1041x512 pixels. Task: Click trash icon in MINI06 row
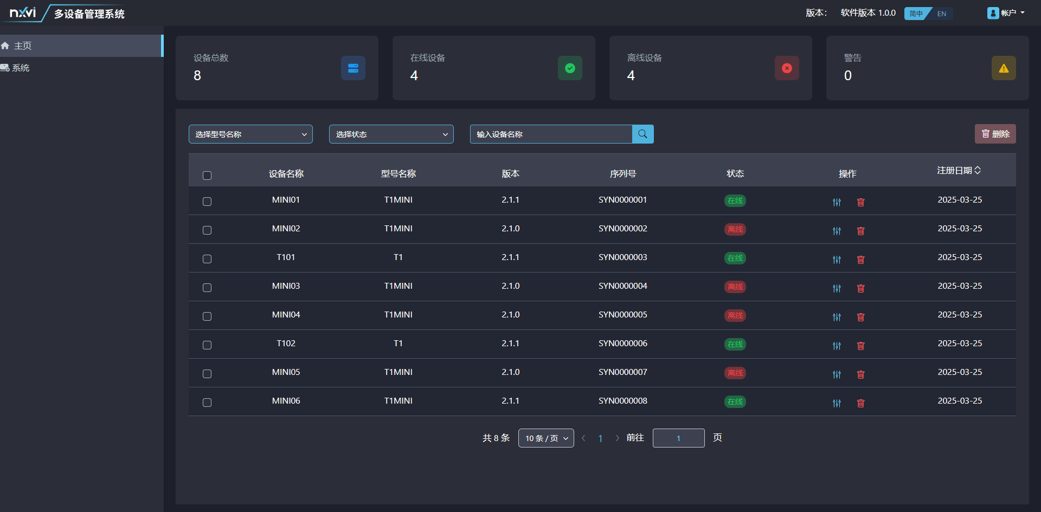[860, 403]
